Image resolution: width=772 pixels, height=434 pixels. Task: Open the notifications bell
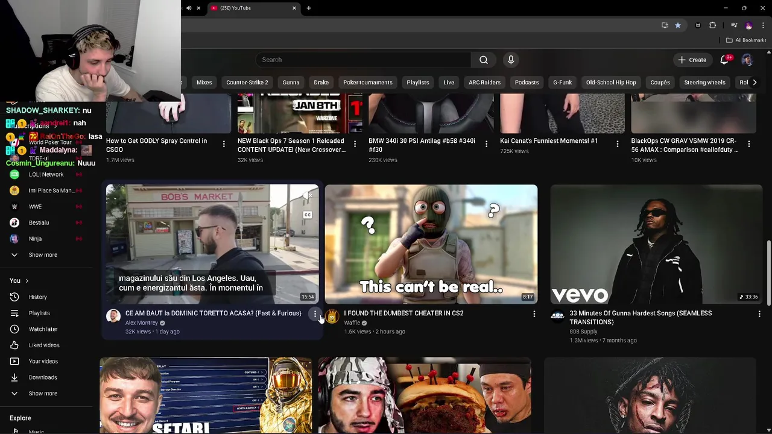(x=725, y=60)
